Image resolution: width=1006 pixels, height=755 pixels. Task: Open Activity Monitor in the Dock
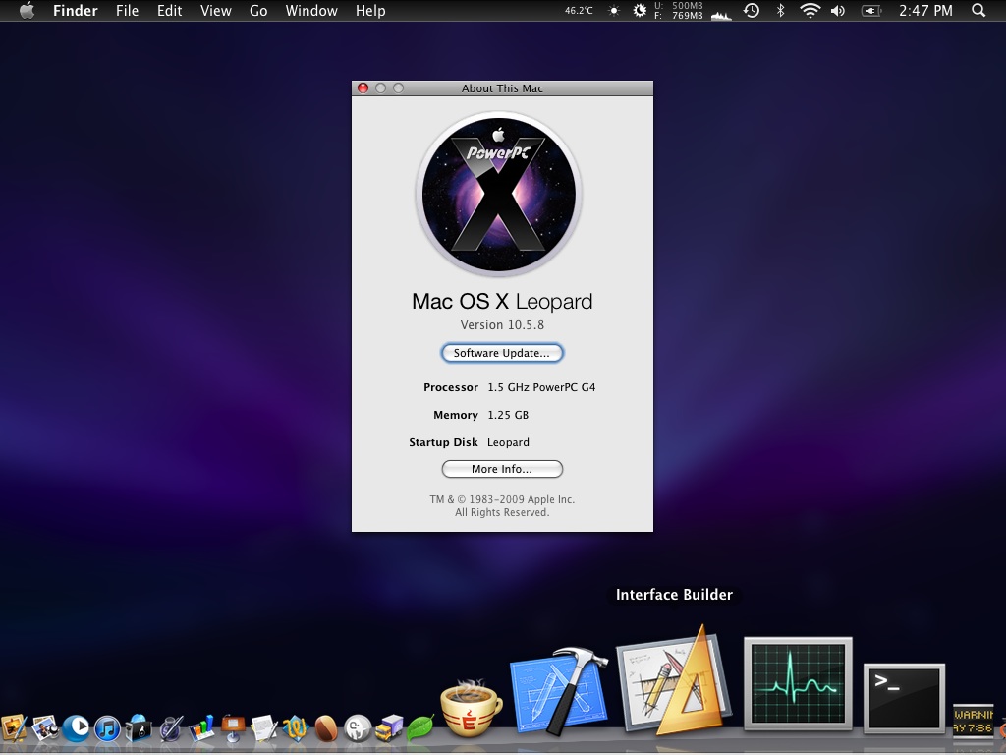[798, 683]
